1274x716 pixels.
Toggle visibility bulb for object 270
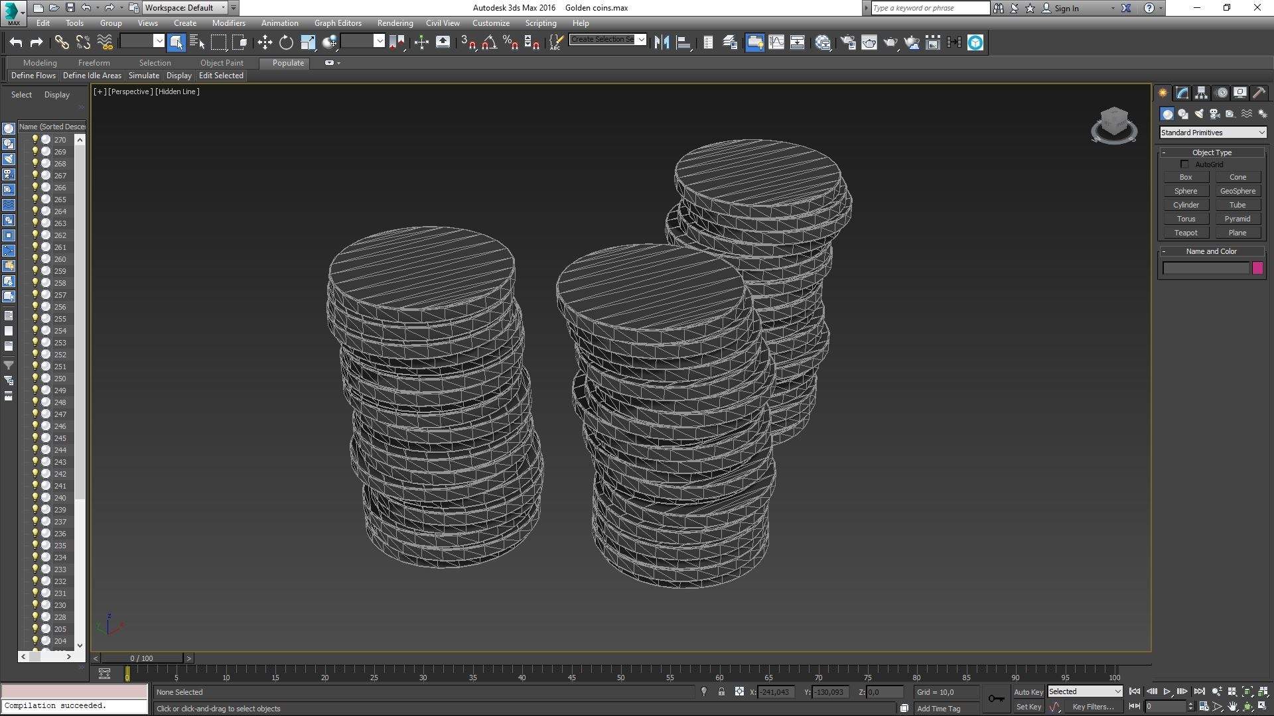tap(35, 140)
